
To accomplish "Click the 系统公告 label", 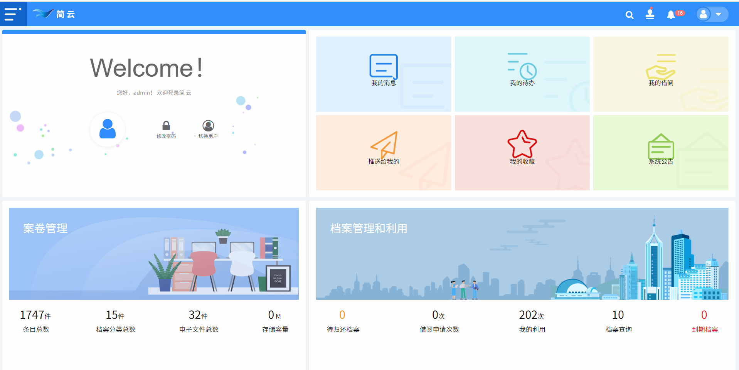I will pos(661,161).
